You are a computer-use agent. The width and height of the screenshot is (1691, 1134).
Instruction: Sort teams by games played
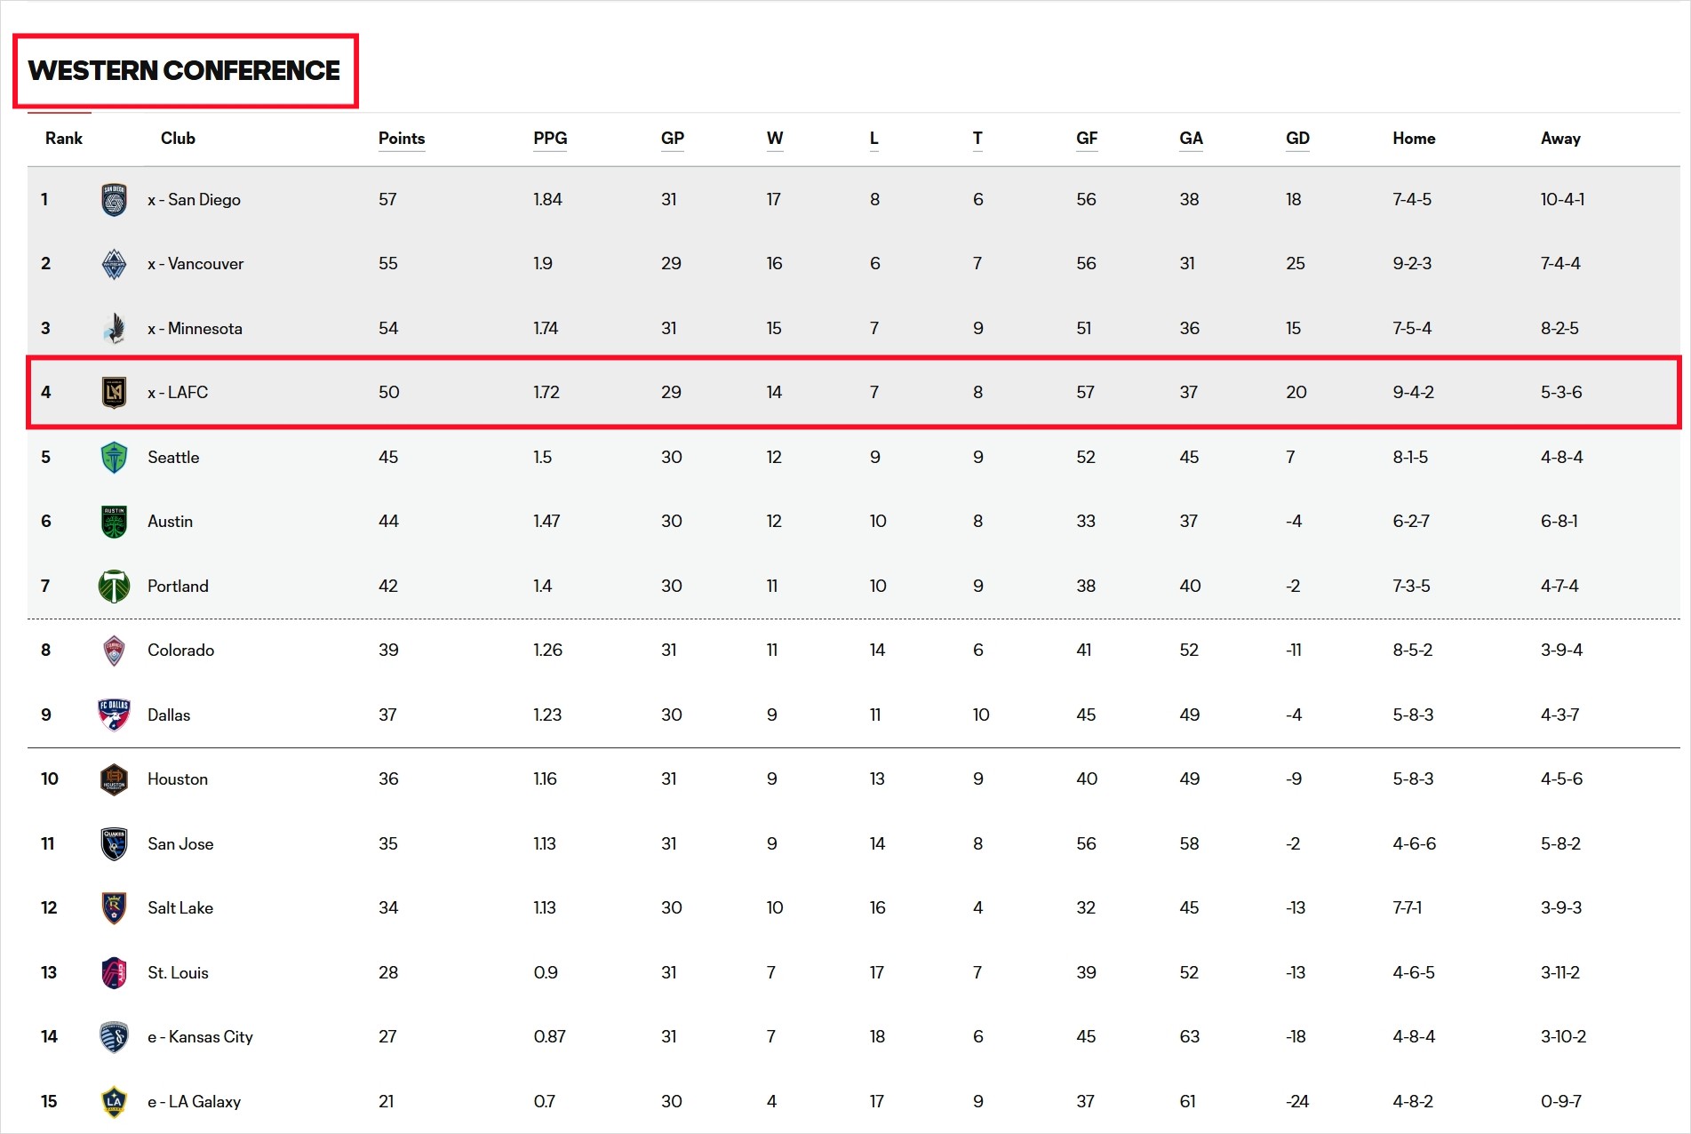pos(673,139)
